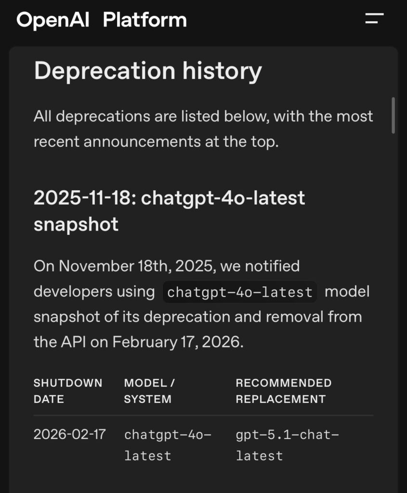This screenshot has height=493, width=407.
Task: Select the gpt-5.1-chat-latest replacement cell
Action: click(287, 445)
